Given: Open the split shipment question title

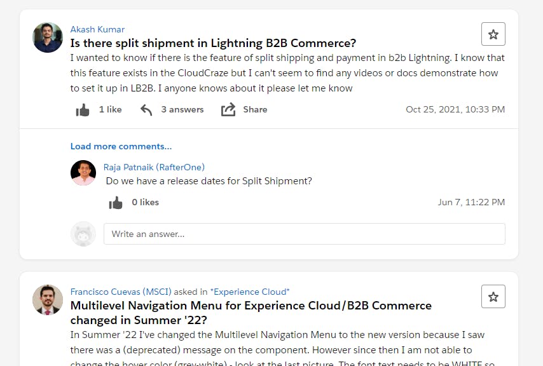Looking at the screenshot, I should 213,43.
